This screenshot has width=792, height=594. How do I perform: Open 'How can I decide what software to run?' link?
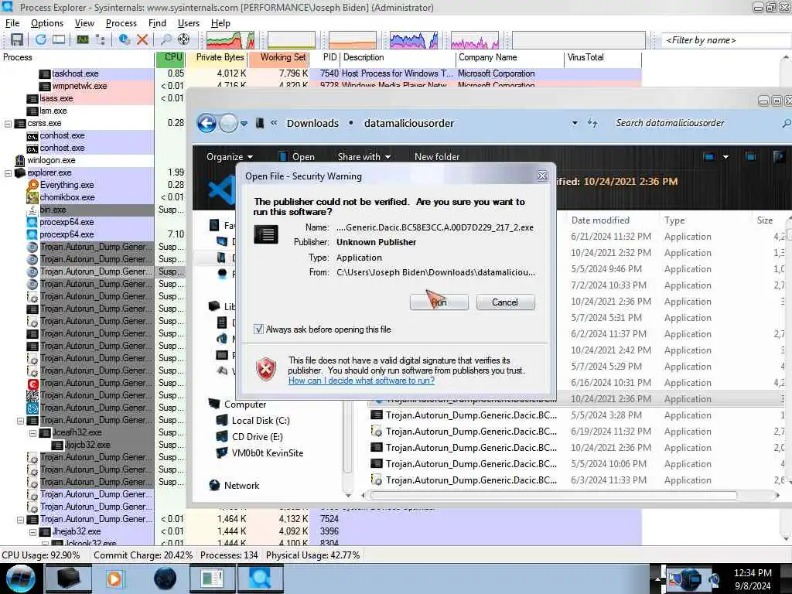(362, 381)
